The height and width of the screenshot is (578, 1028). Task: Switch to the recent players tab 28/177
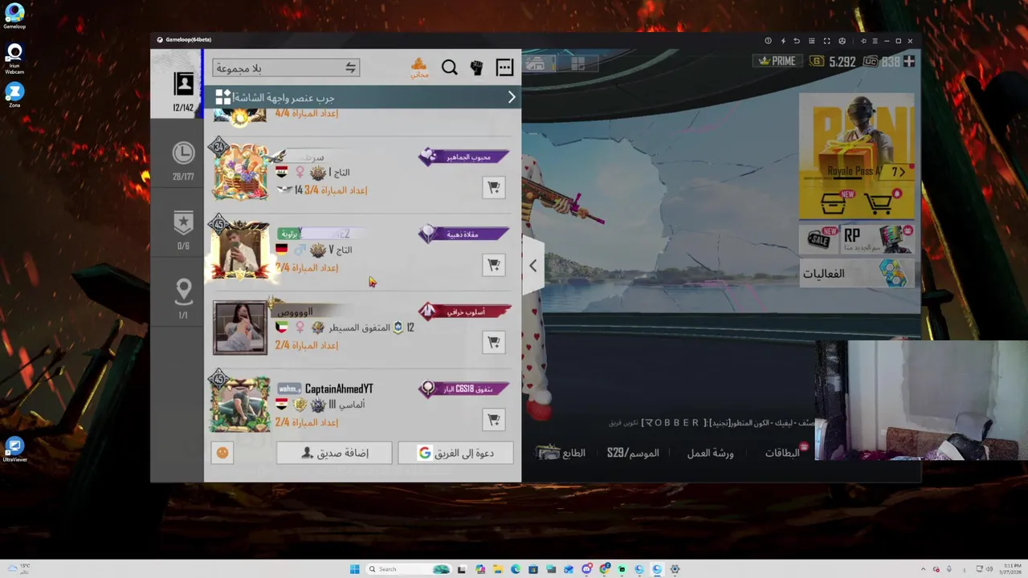(184, 160)
